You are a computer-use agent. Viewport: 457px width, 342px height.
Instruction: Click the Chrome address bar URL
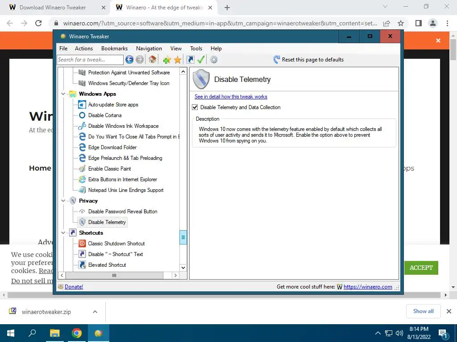(220, 23)
